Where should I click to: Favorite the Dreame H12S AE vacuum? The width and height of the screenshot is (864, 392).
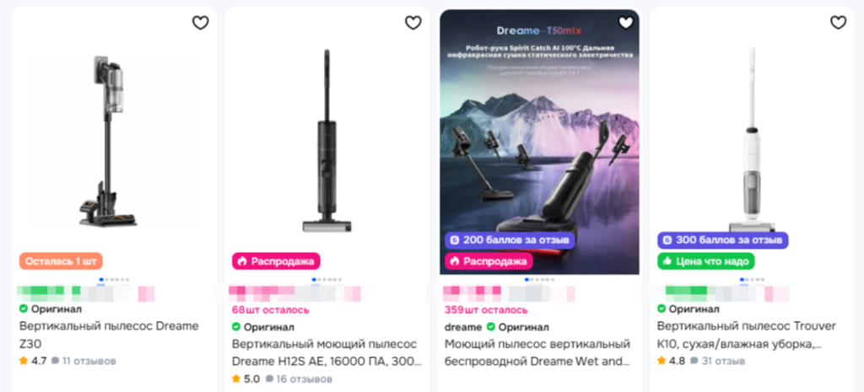[413, 23]
